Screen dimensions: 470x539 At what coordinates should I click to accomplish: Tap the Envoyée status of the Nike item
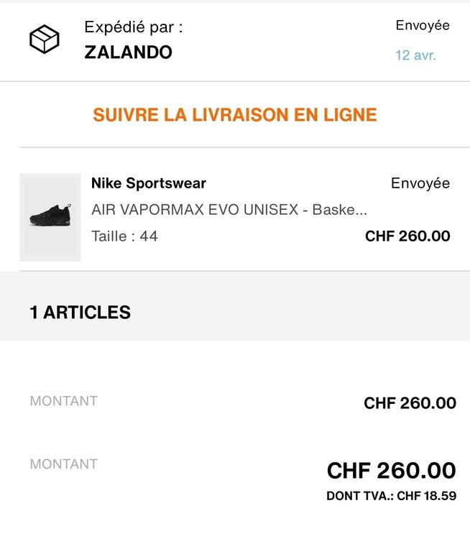(420, 183)
